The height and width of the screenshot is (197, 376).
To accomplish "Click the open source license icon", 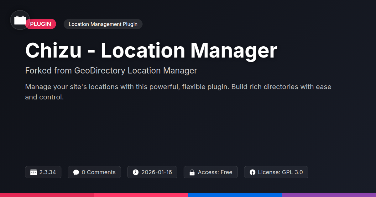I will point(253,172).
